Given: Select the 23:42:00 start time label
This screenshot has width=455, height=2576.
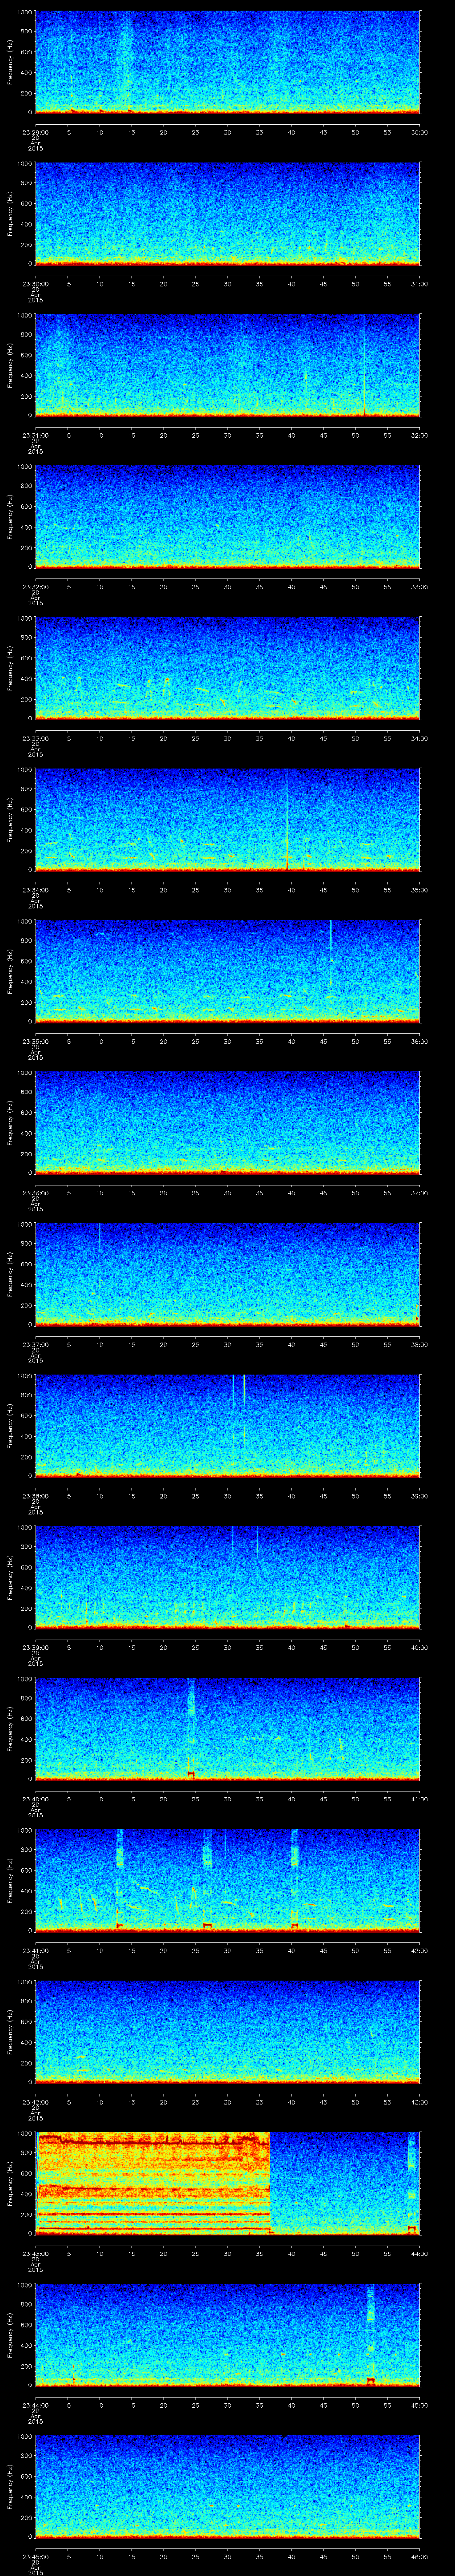Looking at the screenshot, I should pos(35,2102).
